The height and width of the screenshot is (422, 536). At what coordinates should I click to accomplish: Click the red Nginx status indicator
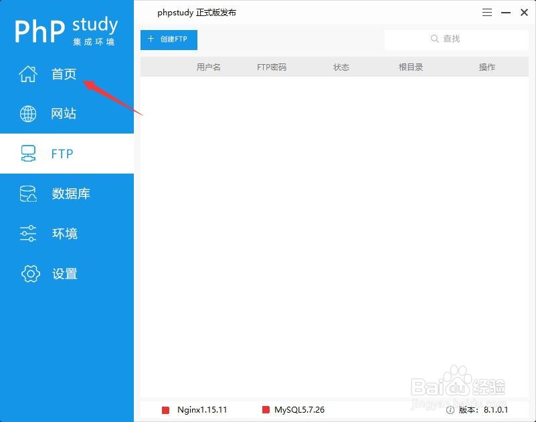click(x=165, y=410)
